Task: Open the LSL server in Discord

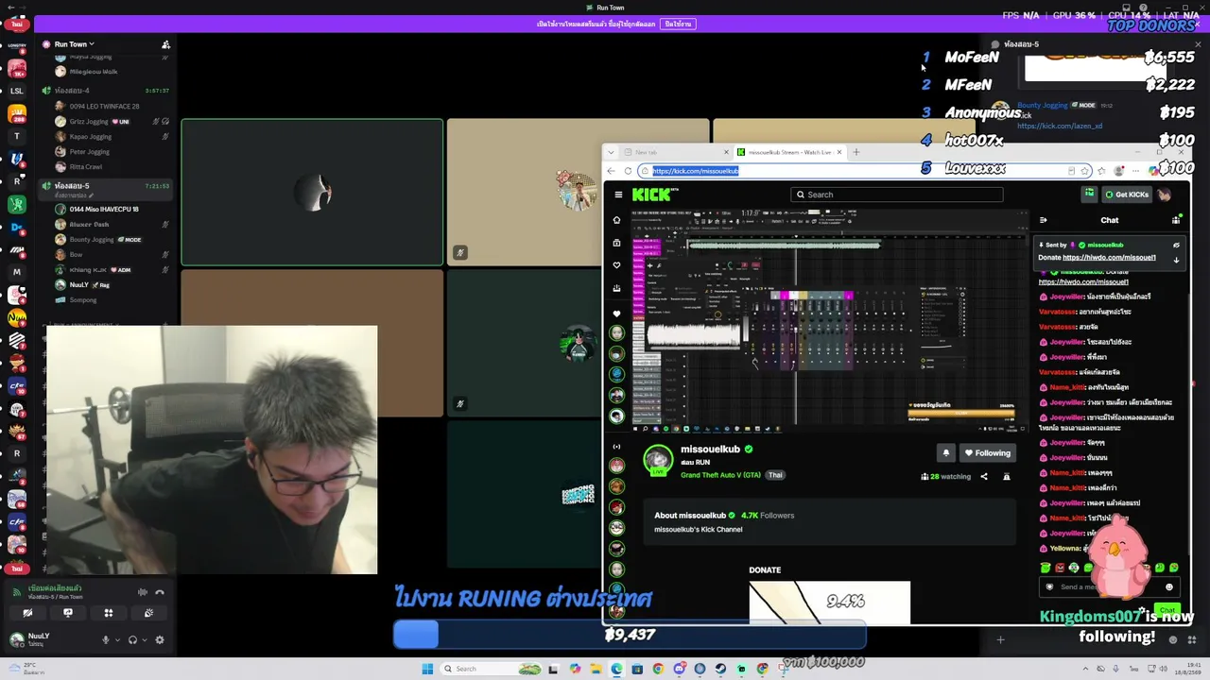Action: click(x=16, y=91)
